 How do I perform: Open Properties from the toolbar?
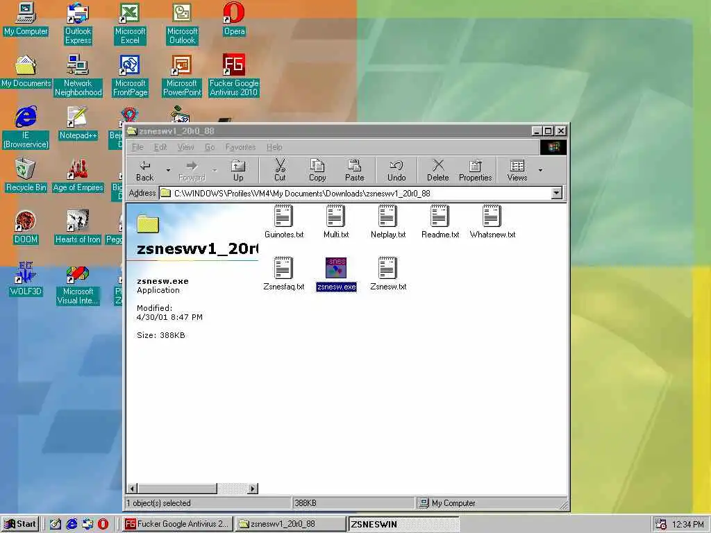pos(475,171)
